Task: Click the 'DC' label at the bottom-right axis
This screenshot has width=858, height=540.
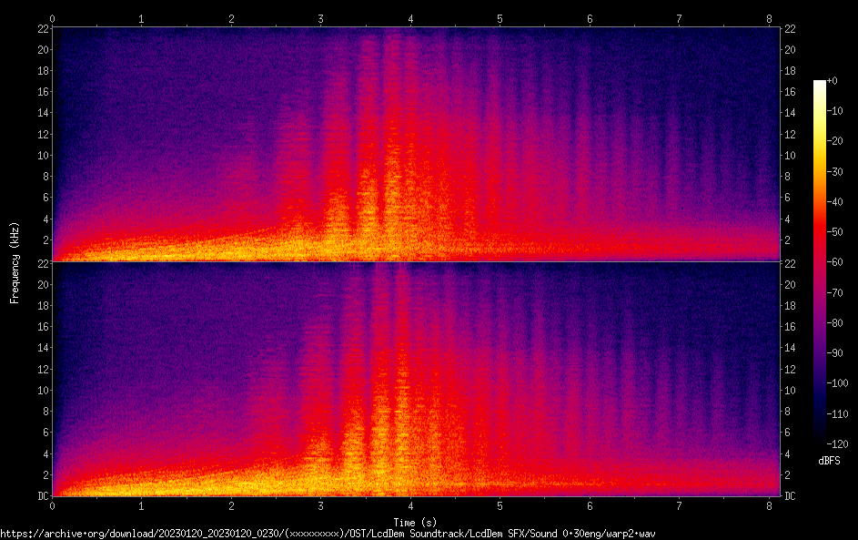Action: [x=791, y=496]
